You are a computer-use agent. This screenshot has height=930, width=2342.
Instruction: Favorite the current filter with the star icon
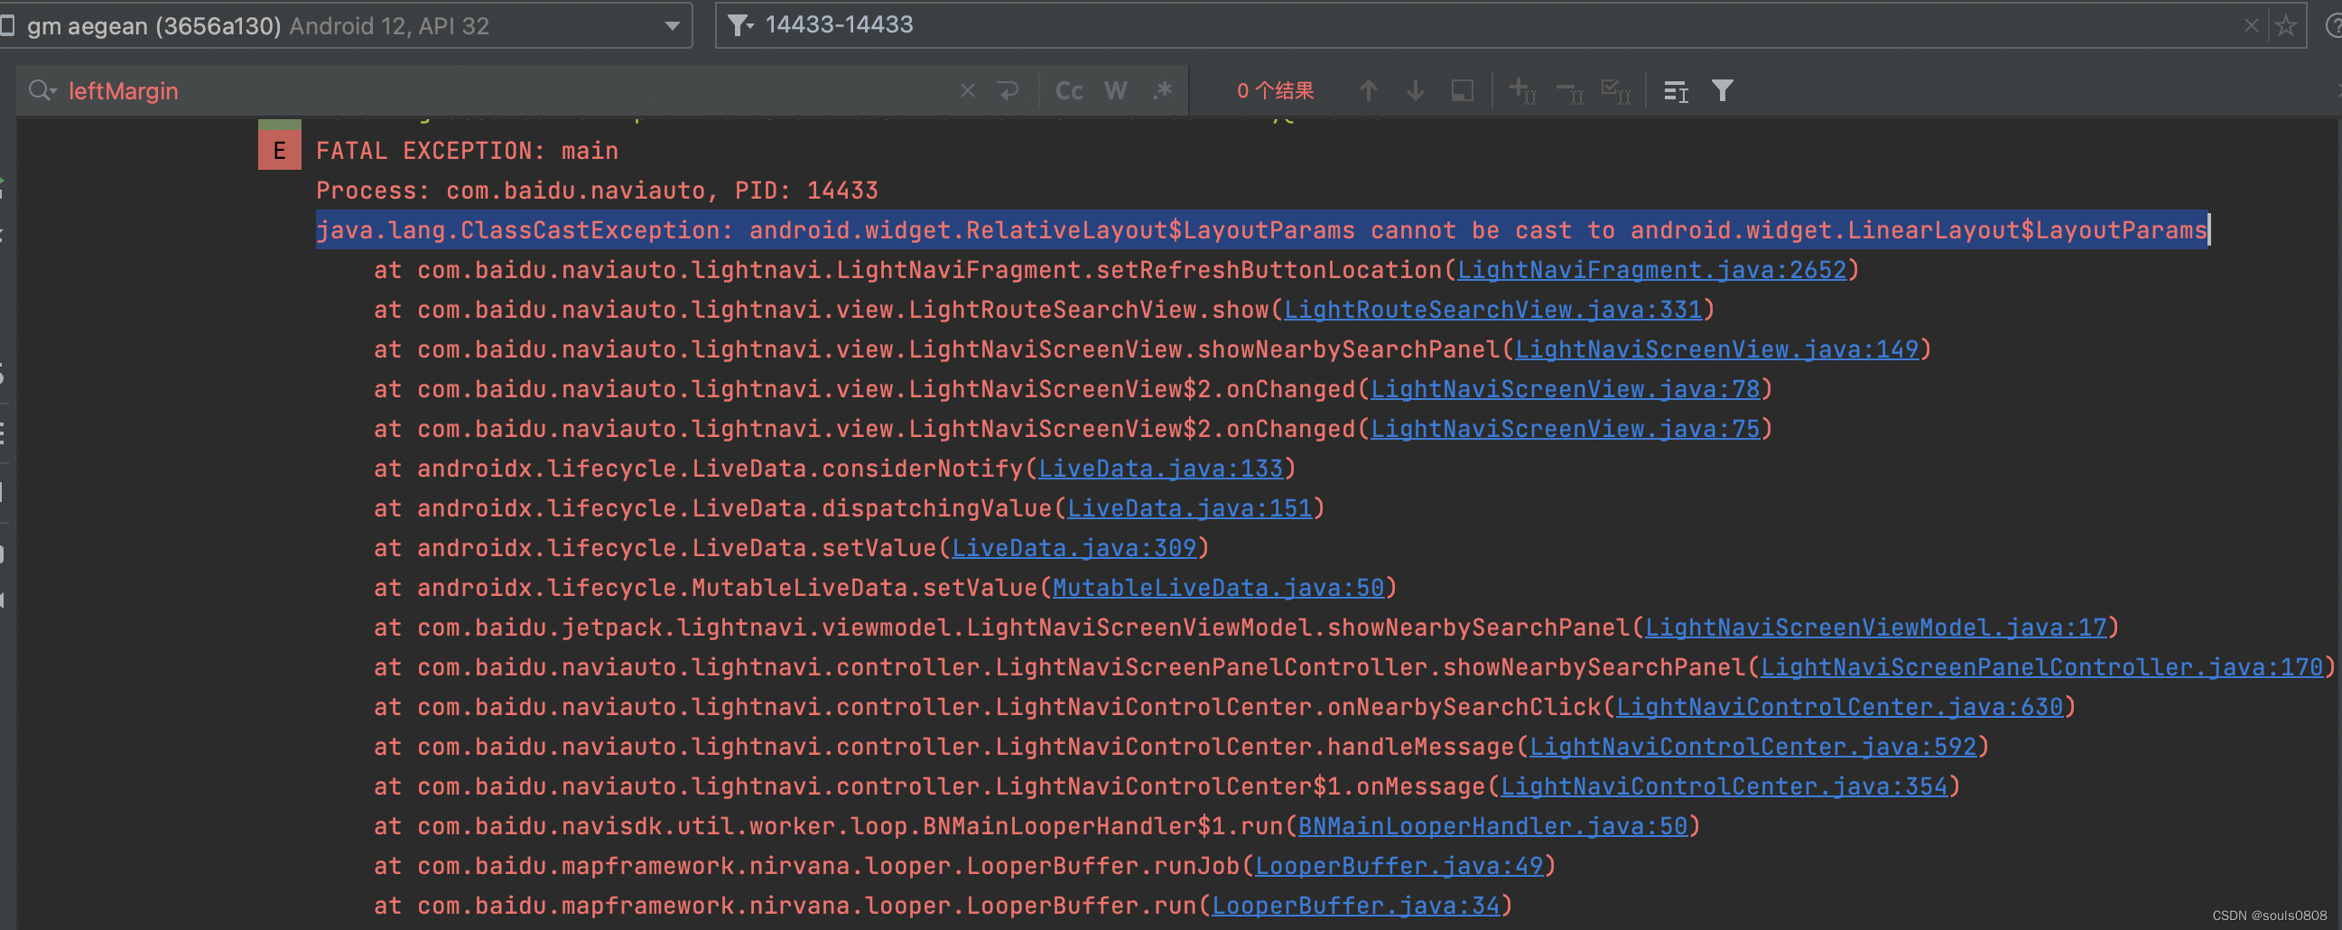(2286, 25)
